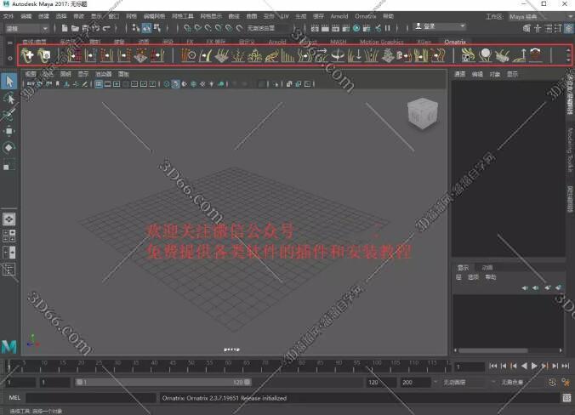Click first Ornatrix shelf icon
This screenshot has height=415, width=575.
pyautogui.click(x=29, y=55)
